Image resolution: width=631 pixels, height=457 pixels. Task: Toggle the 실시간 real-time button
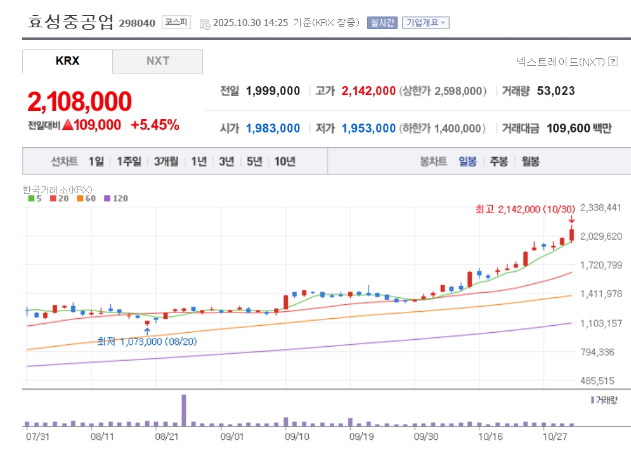(x=382, y=23)
